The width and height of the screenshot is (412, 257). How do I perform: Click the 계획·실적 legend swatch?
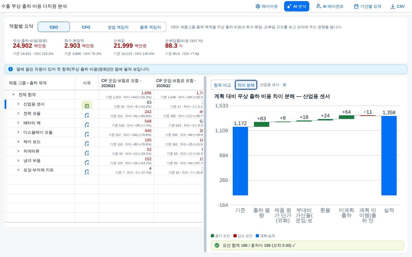[257, 236]
